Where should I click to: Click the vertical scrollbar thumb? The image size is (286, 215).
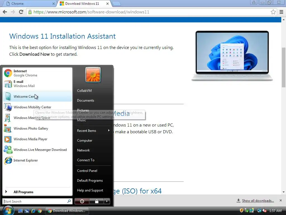(x=284, y=67)
